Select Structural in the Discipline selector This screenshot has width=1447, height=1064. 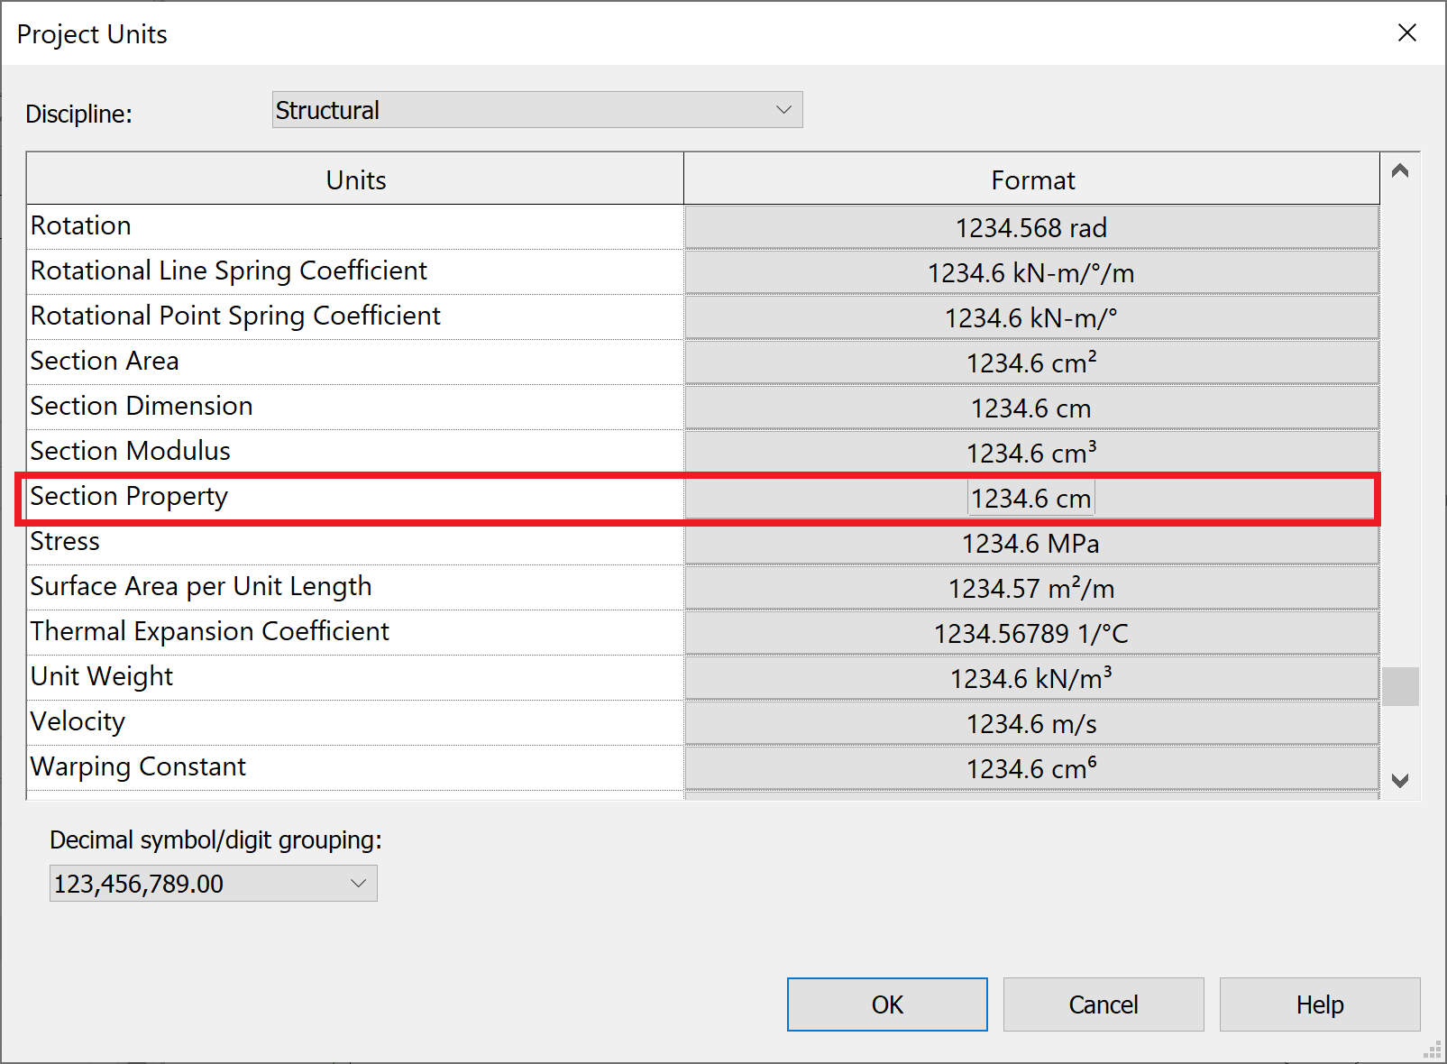point(536,109)
